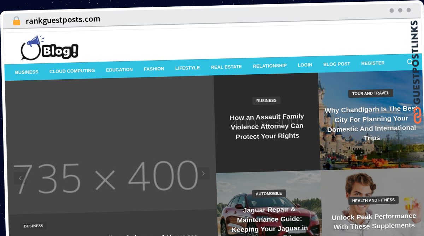Open the Business menu item
The width and height of the screenshot is (424, 236).
coord(26,72)
